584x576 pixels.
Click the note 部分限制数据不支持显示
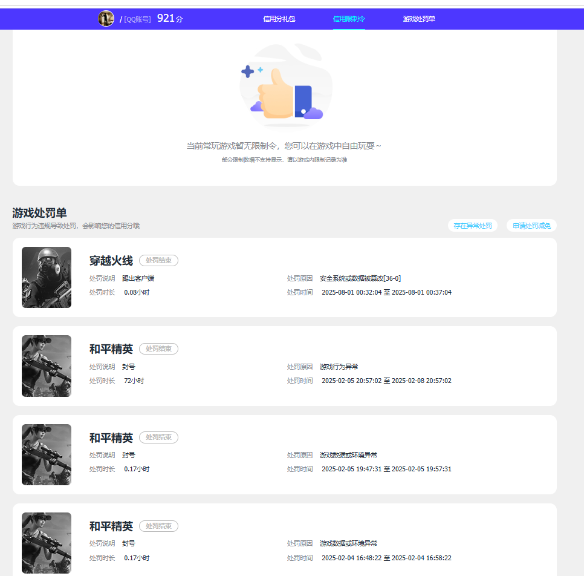click(x=284, y=160)
